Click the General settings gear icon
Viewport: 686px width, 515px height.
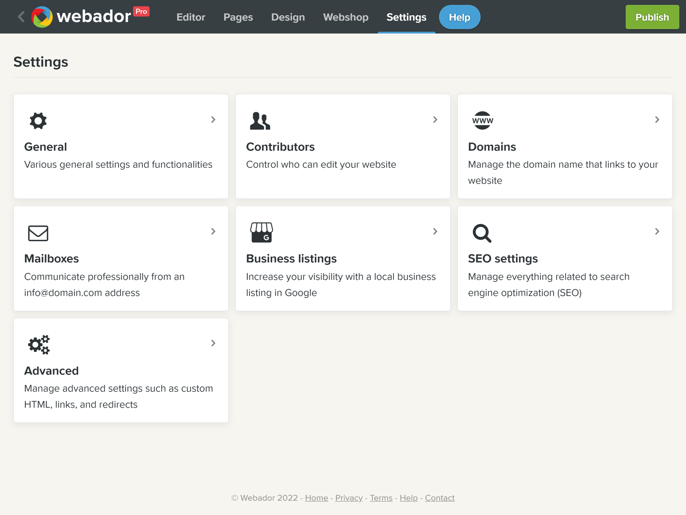[38, 121]
